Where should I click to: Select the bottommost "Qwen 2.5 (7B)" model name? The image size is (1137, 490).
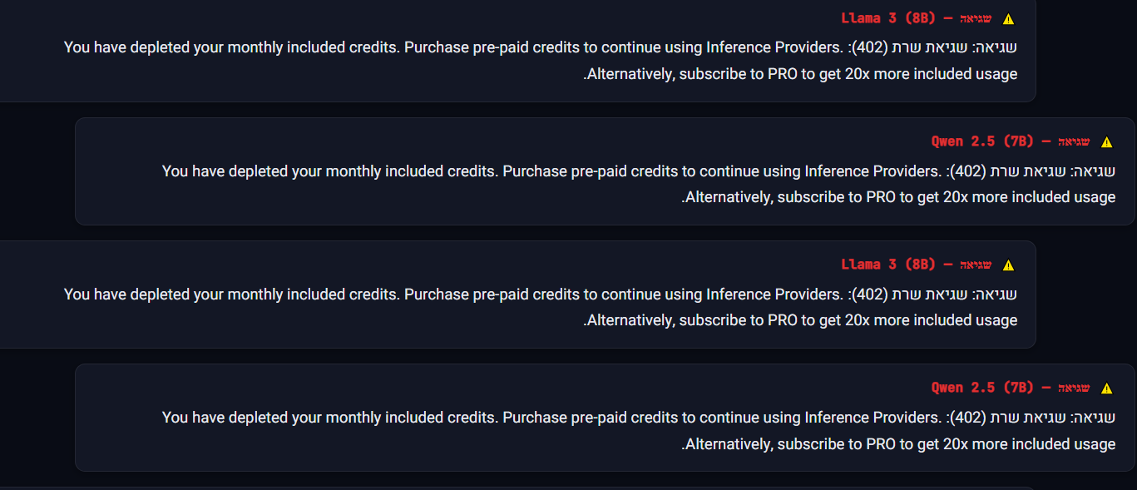(982, 388)
